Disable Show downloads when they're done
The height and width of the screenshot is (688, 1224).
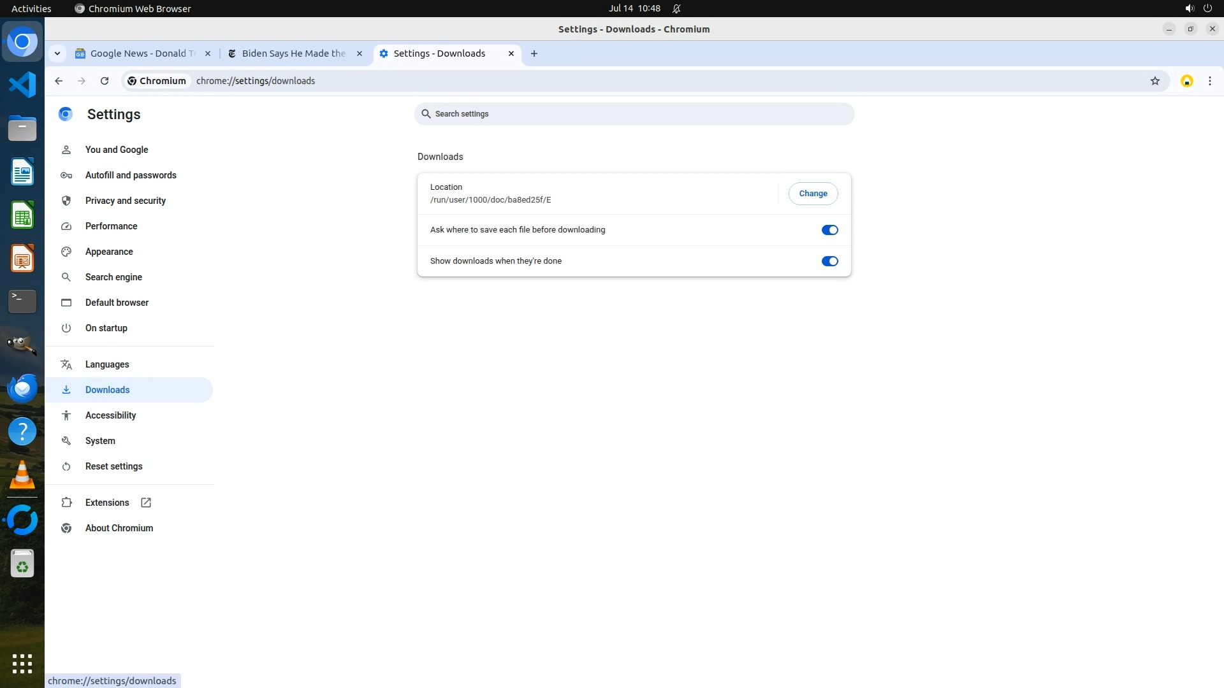(x=829, y=261)
